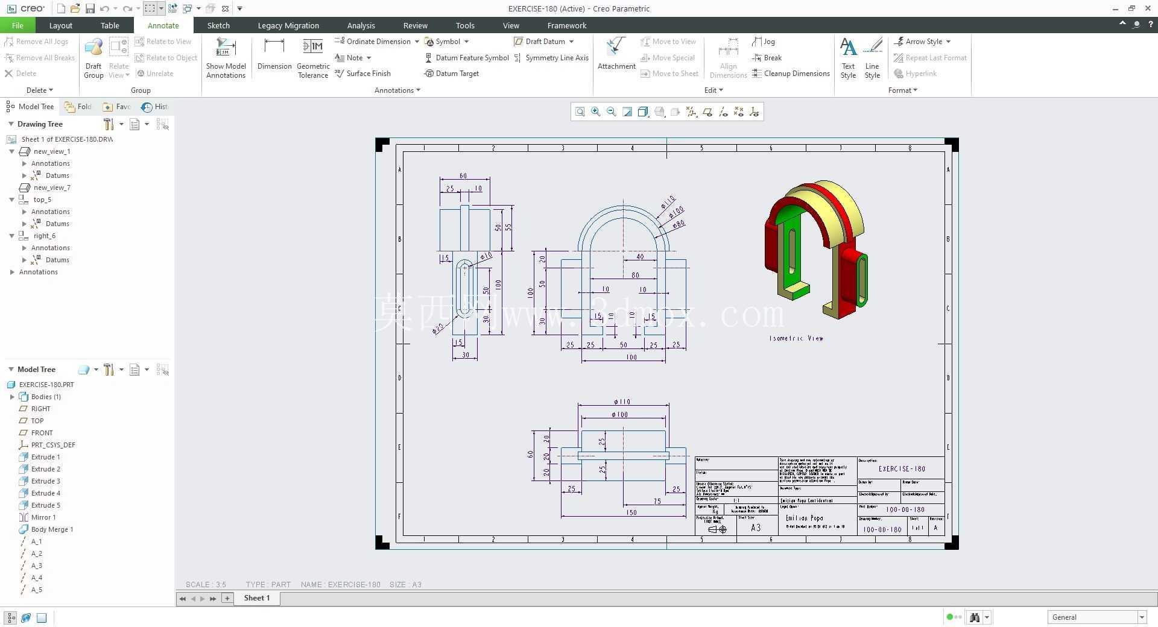Viewport: 1158px width, 627px height.
Task: Open the Geometric Tolerance tool
Action: (313, 58)
